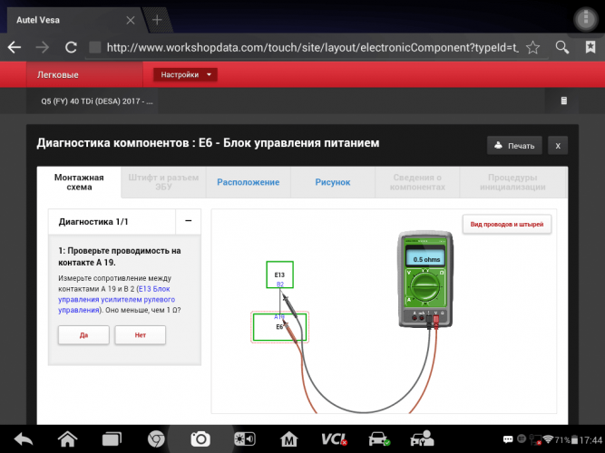
Task: Click the Сведения о компонентах tab
Action: click(417, 182)
